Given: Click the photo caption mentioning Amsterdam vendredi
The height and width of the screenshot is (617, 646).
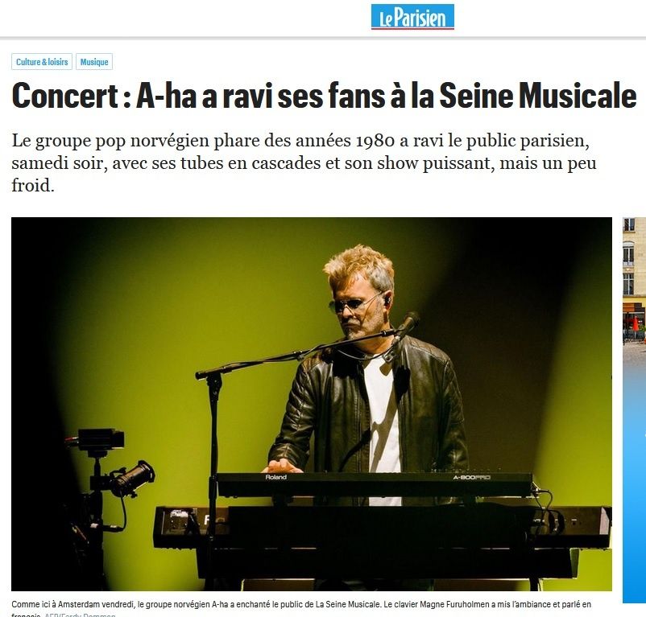Looking at the screenshot, I should coord(301,608).
